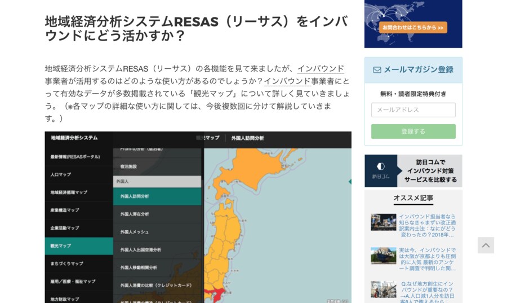Click the scroll-to-top arrow button

pos(486,245)
